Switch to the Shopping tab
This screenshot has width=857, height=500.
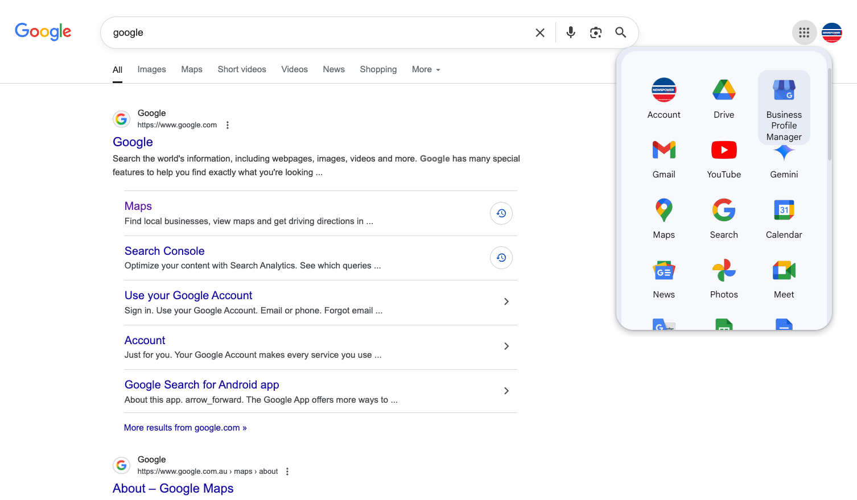click(378, 69)
